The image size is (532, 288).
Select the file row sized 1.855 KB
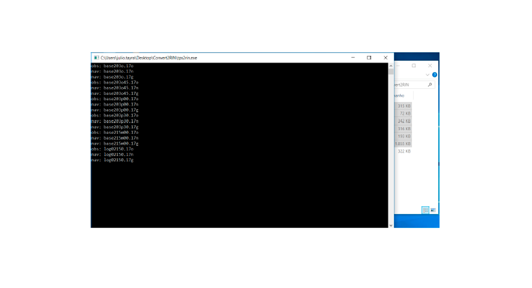403,144
